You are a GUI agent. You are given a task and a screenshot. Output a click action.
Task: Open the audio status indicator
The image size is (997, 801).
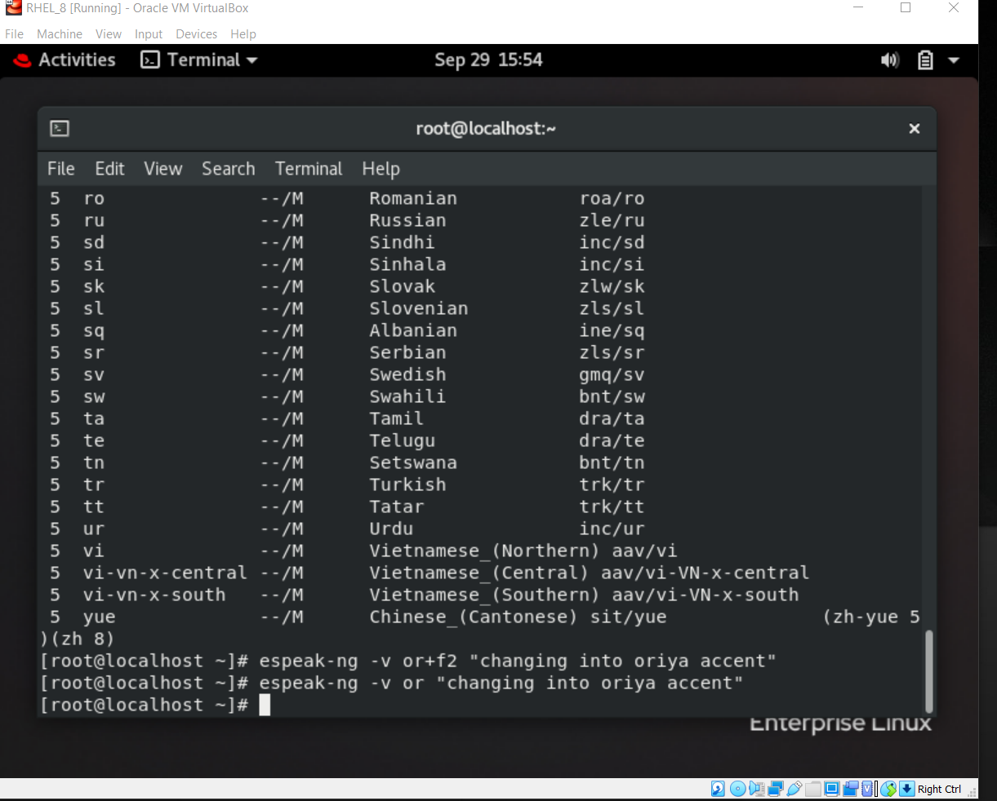pos(757,788)
